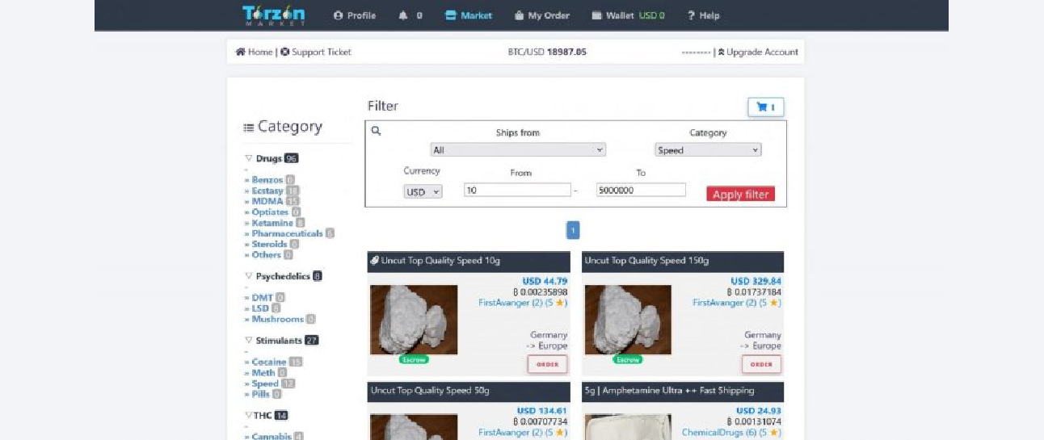1044x440 pixels.
Task: Click the Home house icon
Action: click(x=240, y=52)
